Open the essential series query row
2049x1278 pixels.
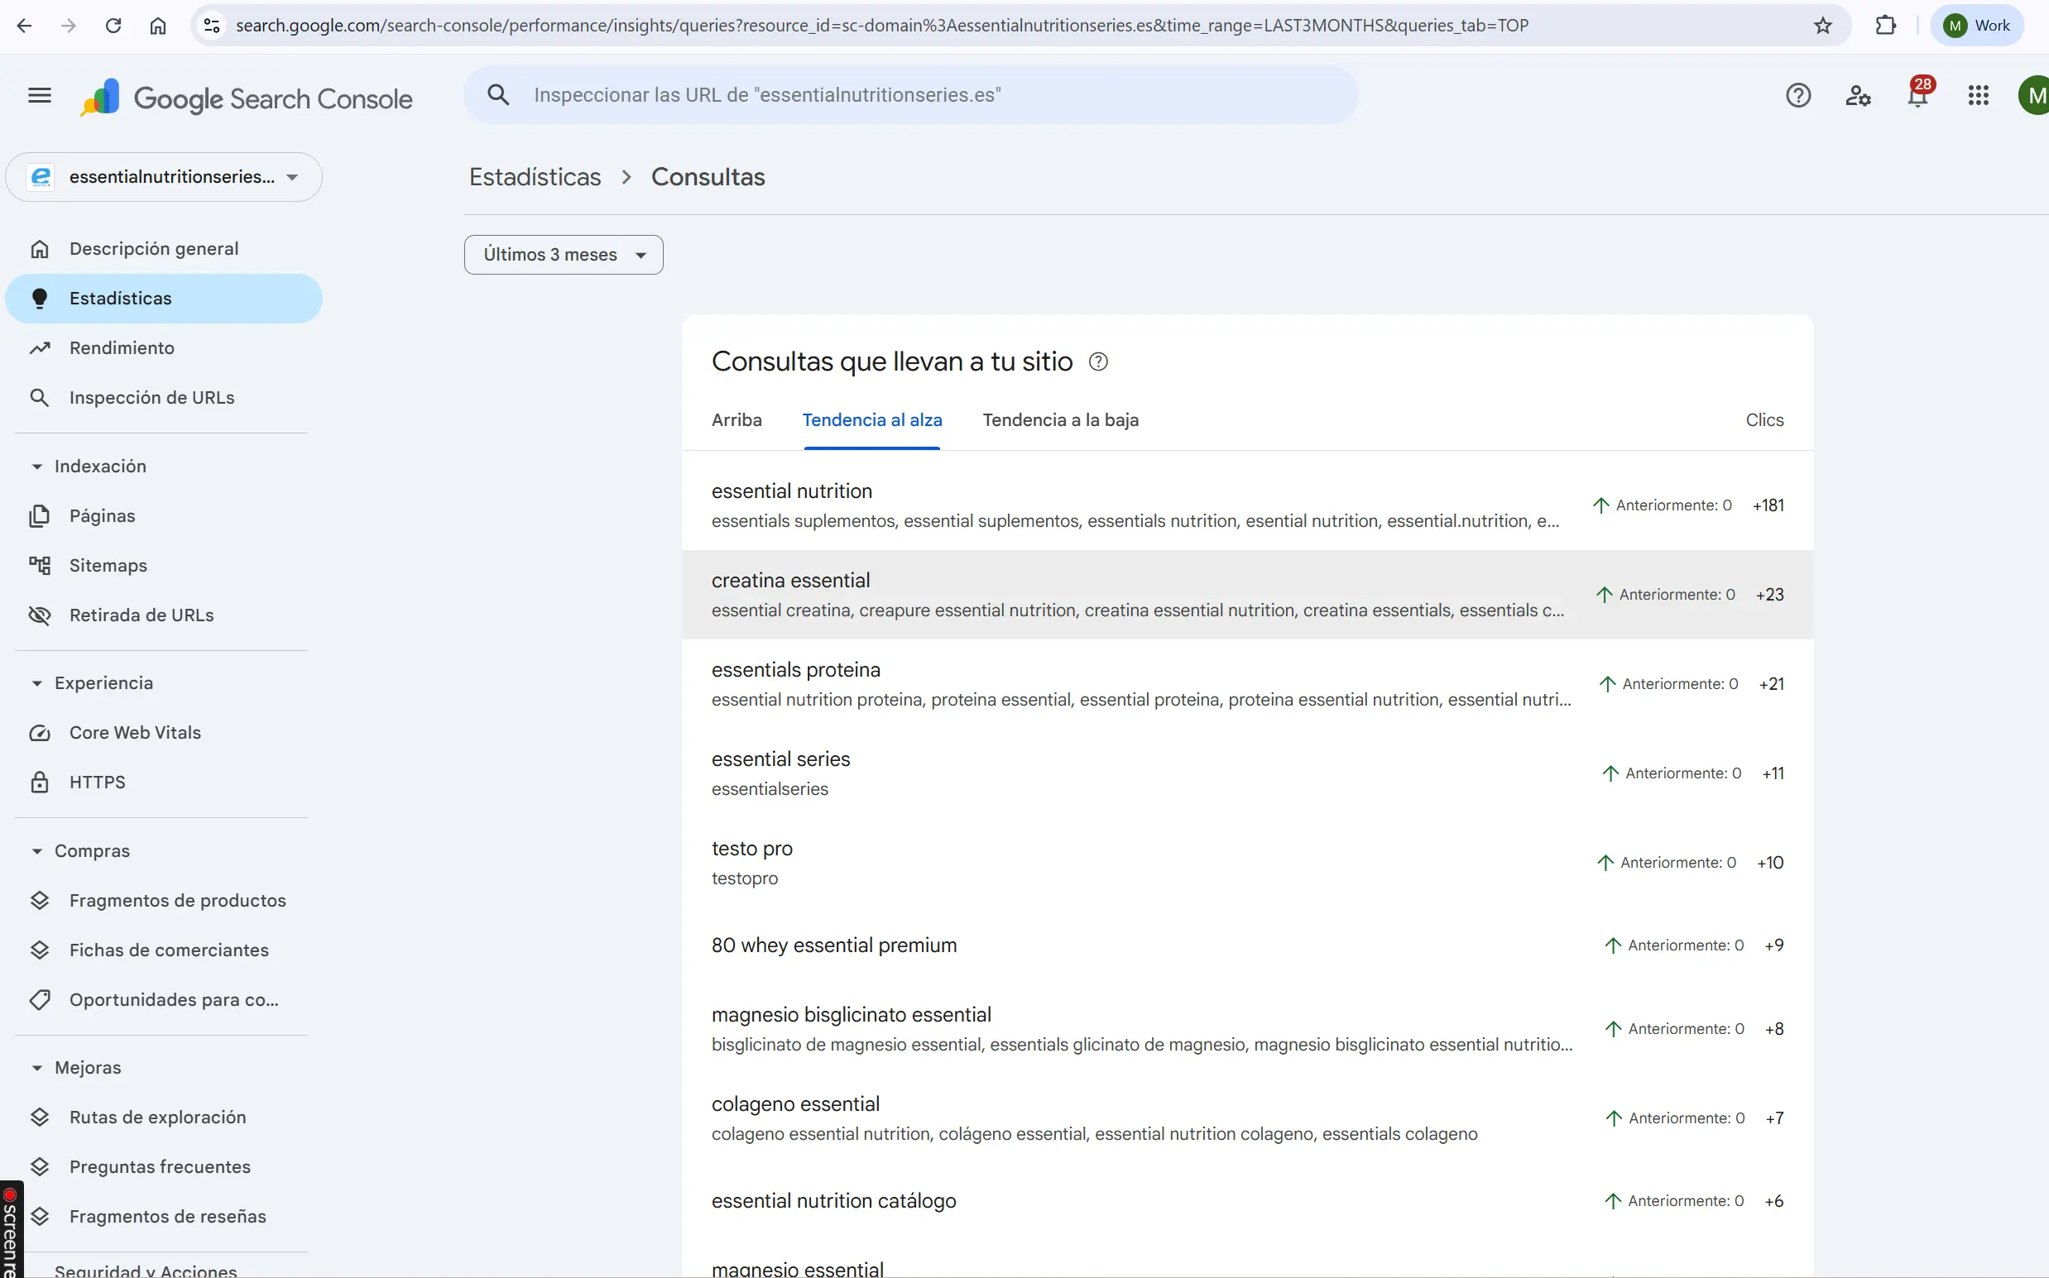tap(1247, 773)
